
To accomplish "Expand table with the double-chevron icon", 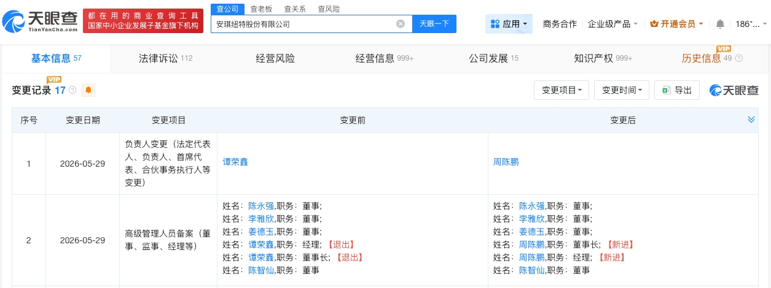I will tap(751, 119).
